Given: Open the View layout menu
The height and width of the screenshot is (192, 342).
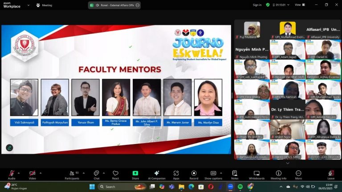Looking at the screenshot, I should click(300, 5).
